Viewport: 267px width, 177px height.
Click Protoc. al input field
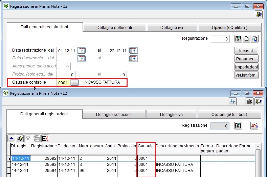(x=117, y=75)
